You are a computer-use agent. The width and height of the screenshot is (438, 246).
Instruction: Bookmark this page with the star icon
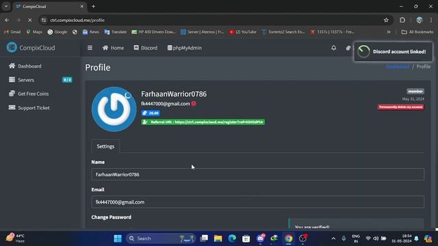tap(386, 20)
